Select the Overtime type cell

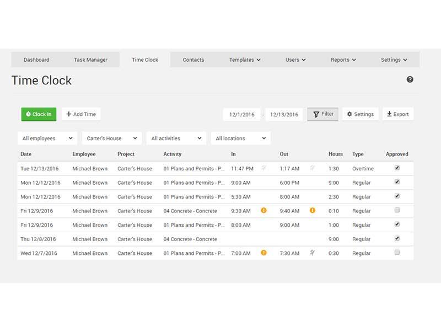tap(363, 169)
